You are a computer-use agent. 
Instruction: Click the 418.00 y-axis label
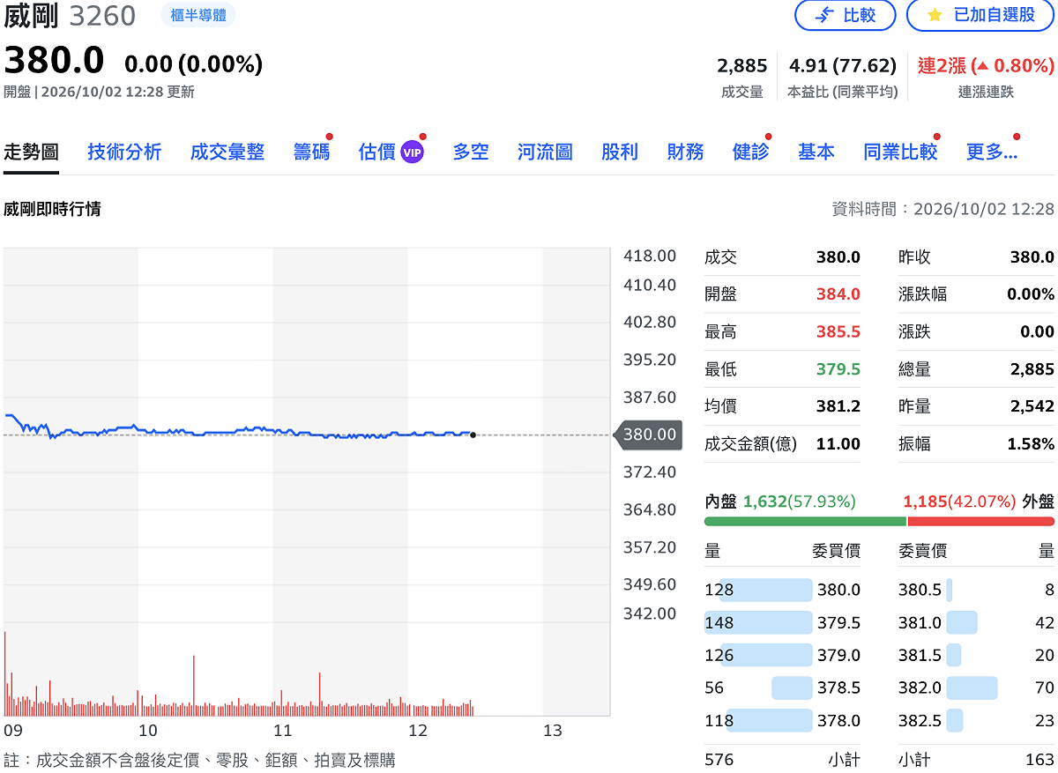click(x=650, y=256)
